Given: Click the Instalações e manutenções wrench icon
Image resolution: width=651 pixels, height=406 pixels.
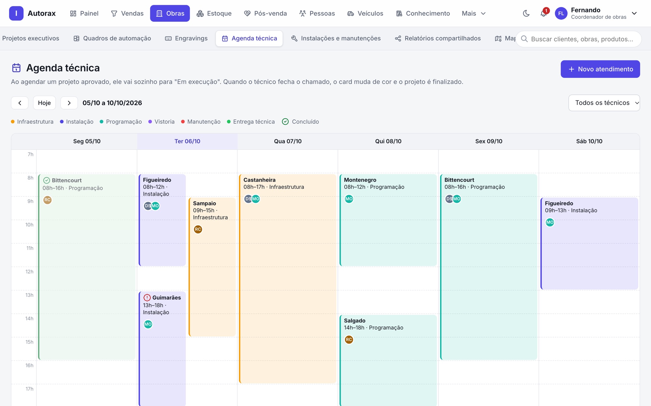Looking at the screenshot, I should click(294, 38).
